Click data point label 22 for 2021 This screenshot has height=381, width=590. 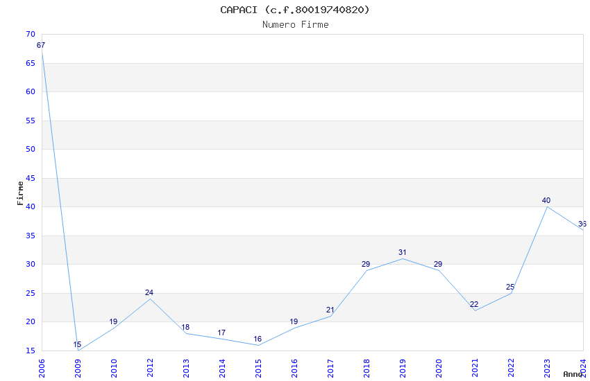pos(474,304)
